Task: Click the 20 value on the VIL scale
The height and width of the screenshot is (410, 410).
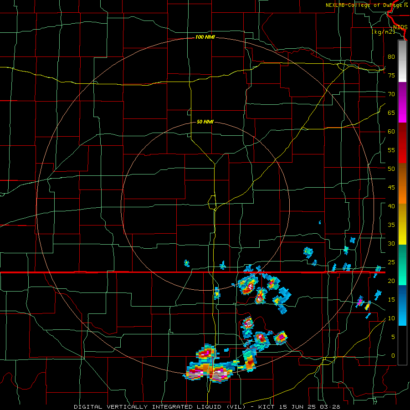Action: [x=391, y=281]
